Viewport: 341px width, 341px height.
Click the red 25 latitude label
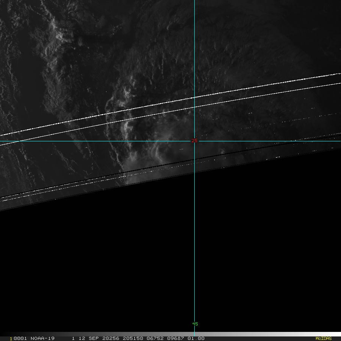[194, 141]
